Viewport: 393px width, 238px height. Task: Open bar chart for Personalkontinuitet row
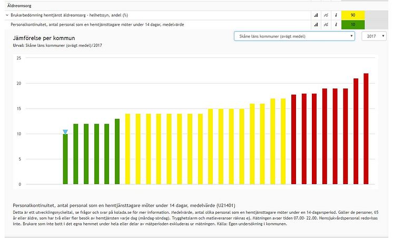[x=316, y=25]
